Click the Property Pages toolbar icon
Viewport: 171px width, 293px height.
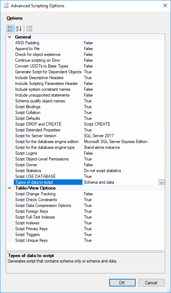[29, 29]
